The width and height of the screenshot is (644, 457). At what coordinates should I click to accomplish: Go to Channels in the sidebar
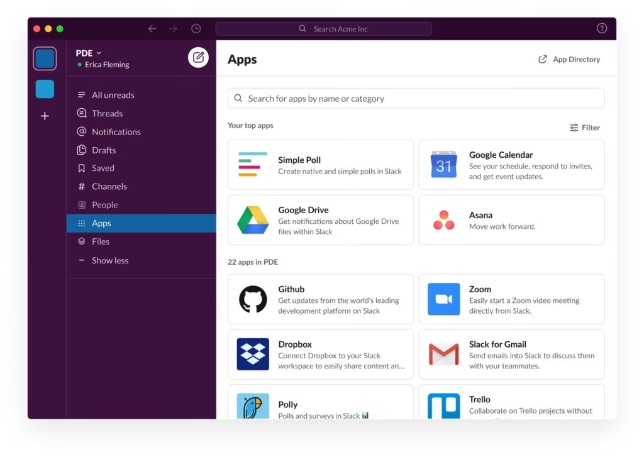tap(109, 187)
